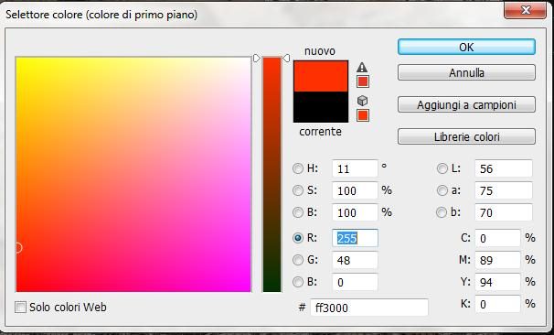Image resolution: width=554 pixels, height=335 pixels.
Task: Open Librerie colori
Action: coord(466,136)
